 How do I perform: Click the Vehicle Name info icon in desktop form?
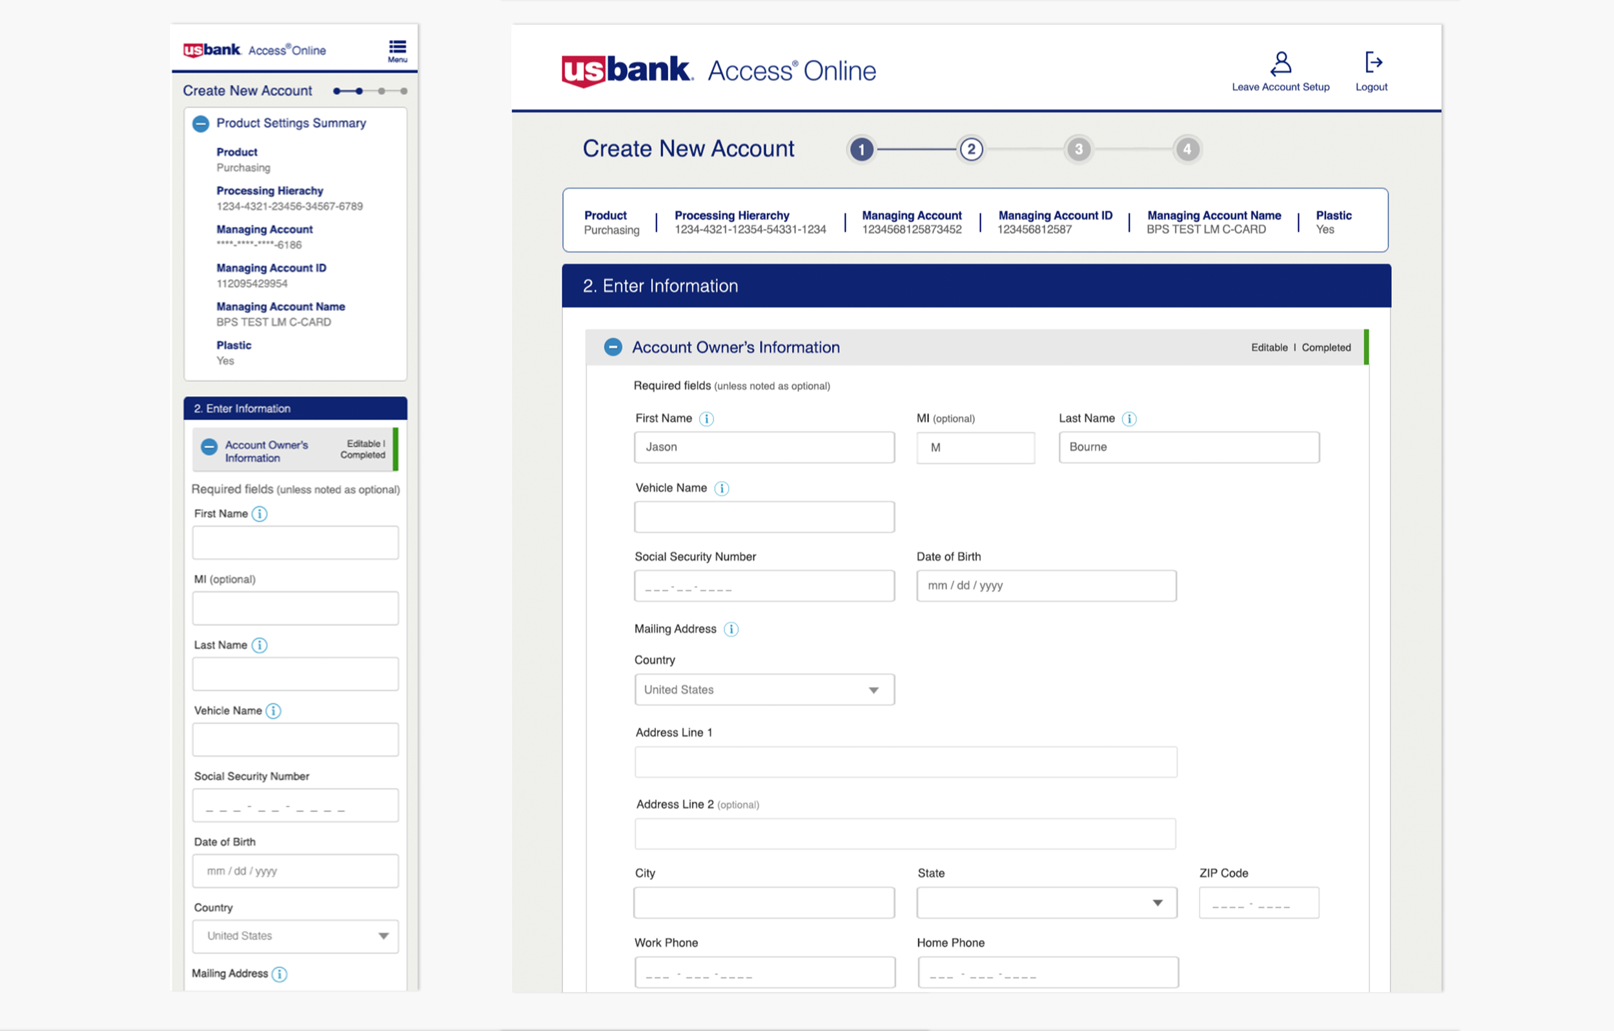point(721,488)
